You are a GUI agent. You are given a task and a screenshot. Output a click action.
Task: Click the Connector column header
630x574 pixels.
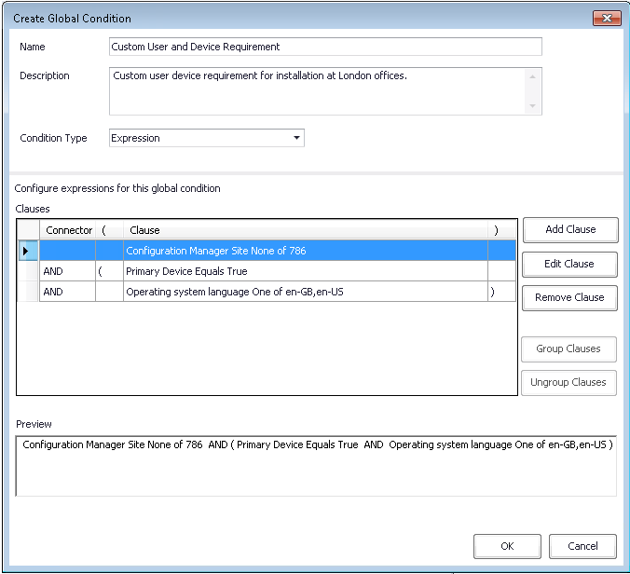(68, 230)
